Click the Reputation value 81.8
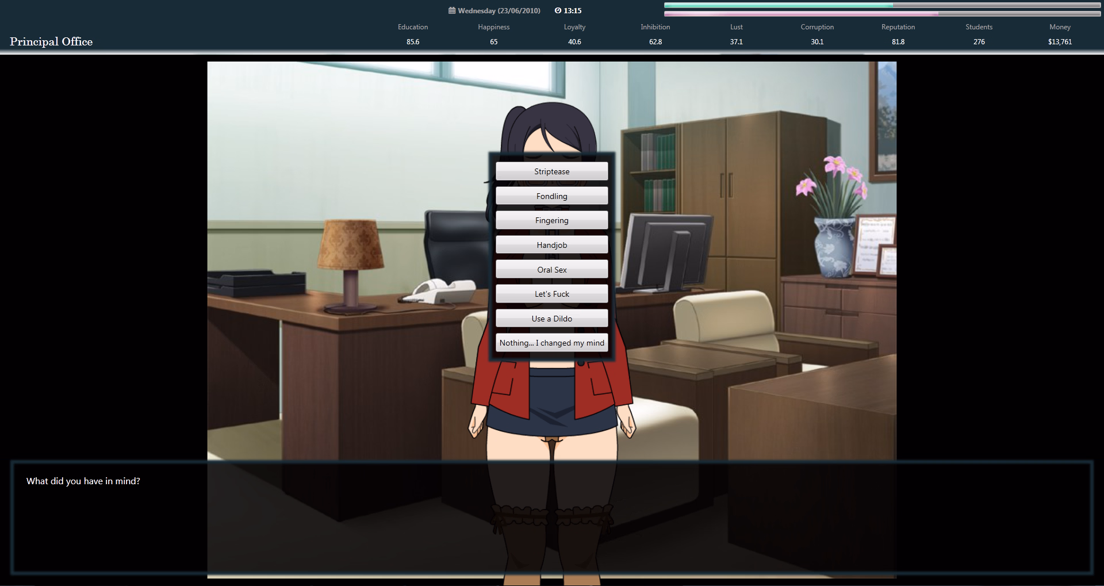The width and height of the screenshot is (1104, 586). click(898, 41)
